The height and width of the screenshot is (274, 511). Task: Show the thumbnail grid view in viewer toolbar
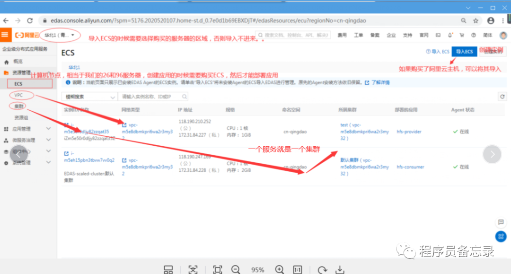coord(168,269)
